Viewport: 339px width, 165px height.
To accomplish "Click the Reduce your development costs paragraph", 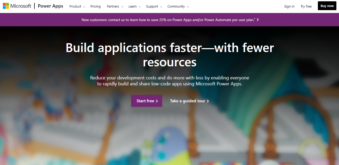I will tap(170, 81).
